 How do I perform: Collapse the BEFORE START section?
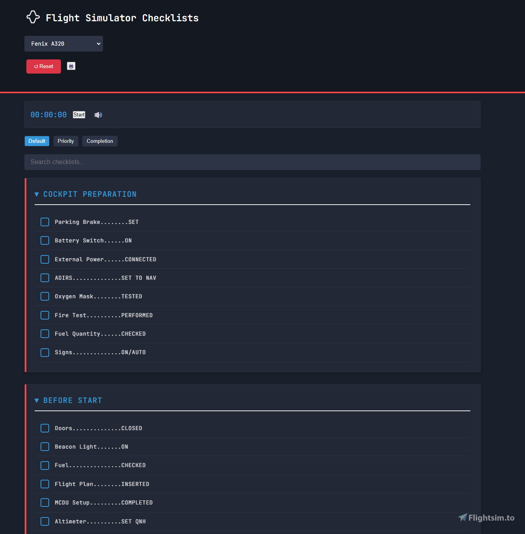coord(37,400)
